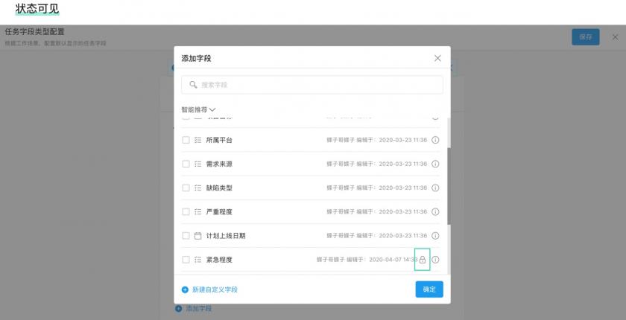Tick the 所属平台 checkbox
The height and width of the screenshot is (320, 626).
click(x=186, y=140)
